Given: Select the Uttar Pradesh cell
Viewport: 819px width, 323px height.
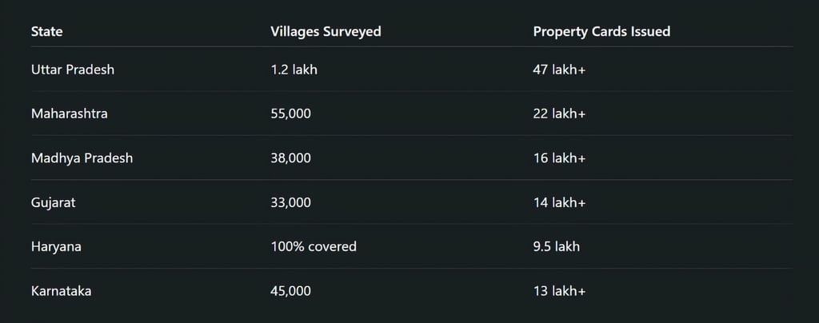Looking at the screenshot, I should tap(73, 70).
